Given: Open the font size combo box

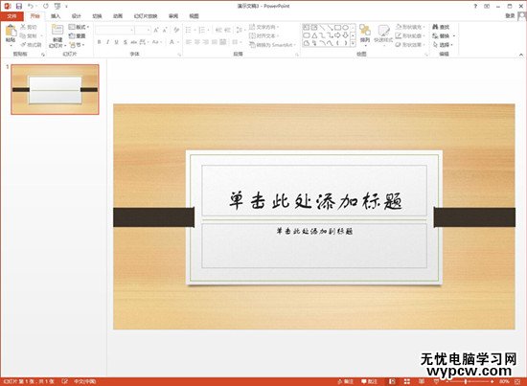Looking at the screenshot, I should [x=143, y=31].
